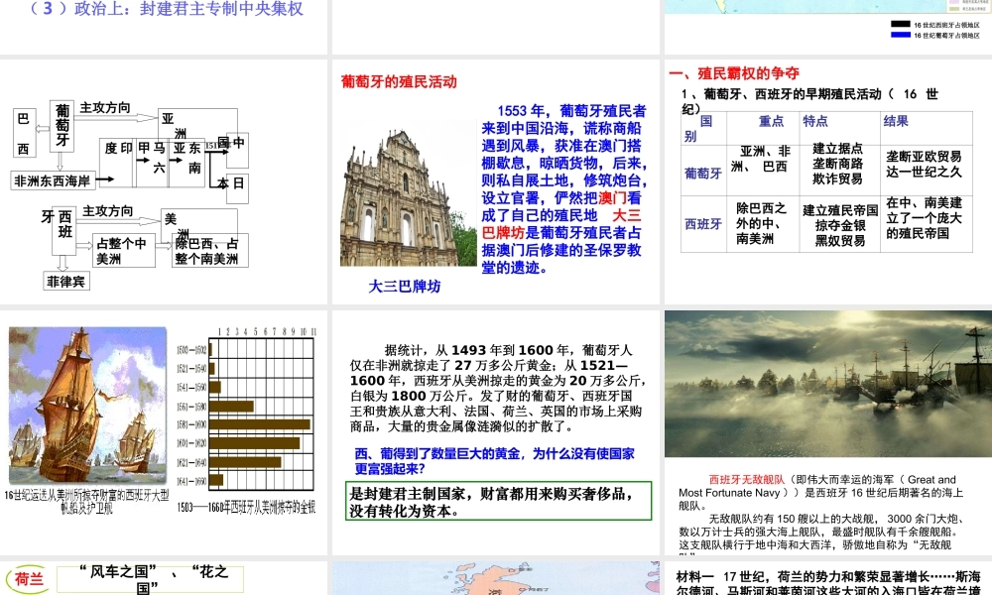Click the black Spanish territory legend swatch
Screen dimensions: 992x595
[x=900, y=24]
